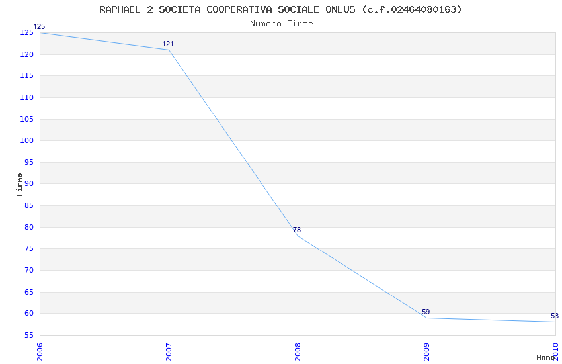Select the x-axis year 2007
This screenshot has height=364, width=562.
169,352
